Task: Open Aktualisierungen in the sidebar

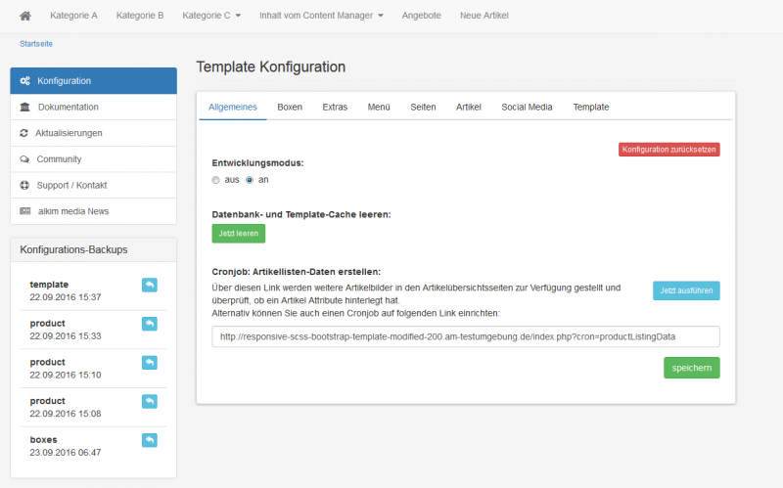Action: [x=93, y=133]
